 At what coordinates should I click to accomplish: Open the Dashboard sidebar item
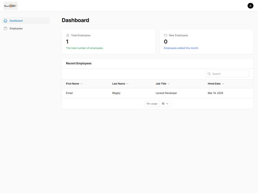coord(26,21)
